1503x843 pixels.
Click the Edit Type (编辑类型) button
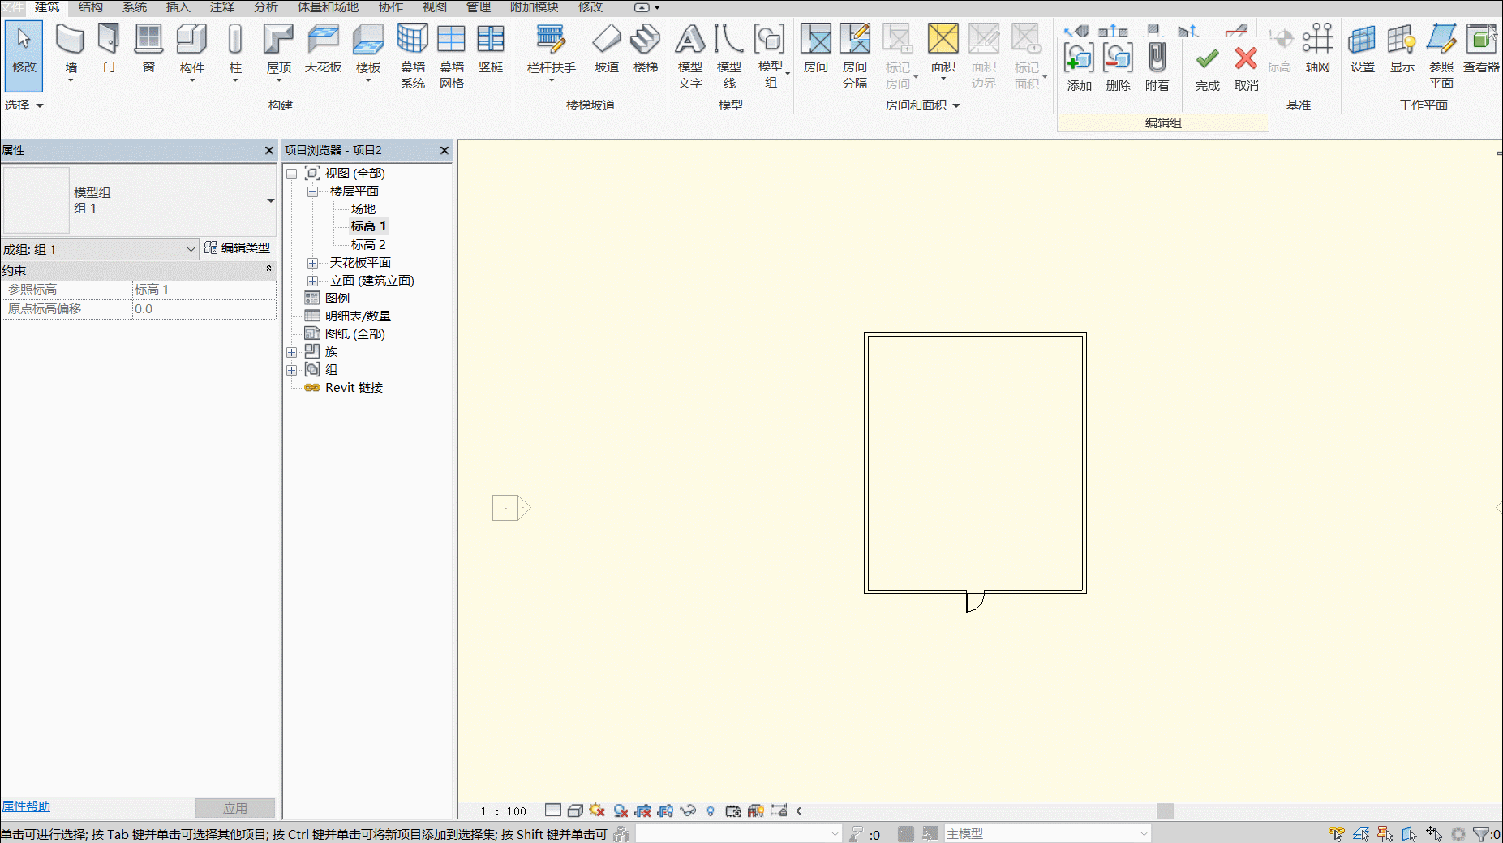point(237,248)
